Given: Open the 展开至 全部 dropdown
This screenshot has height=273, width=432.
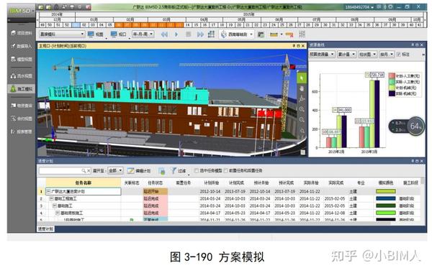Looking at the screenshot, I should (x=115, y=170).
